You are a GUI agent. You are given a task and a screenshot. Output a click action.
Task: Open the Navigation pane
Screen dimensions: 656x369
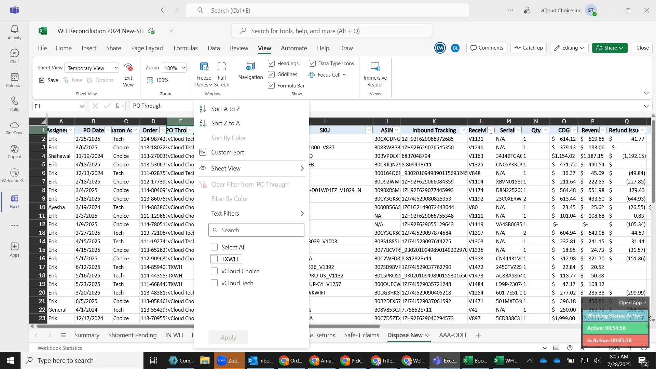pyautogui.click(x=250, y=71)
